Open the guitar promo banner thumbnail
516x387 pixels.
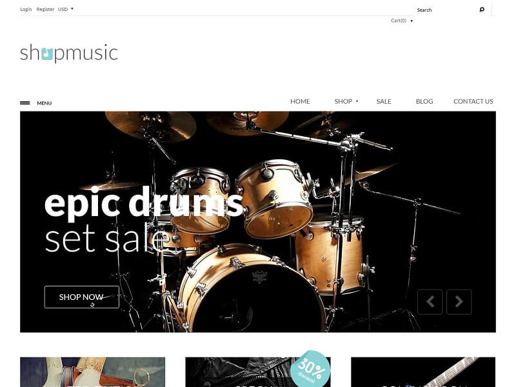click(x=423, y=372)
